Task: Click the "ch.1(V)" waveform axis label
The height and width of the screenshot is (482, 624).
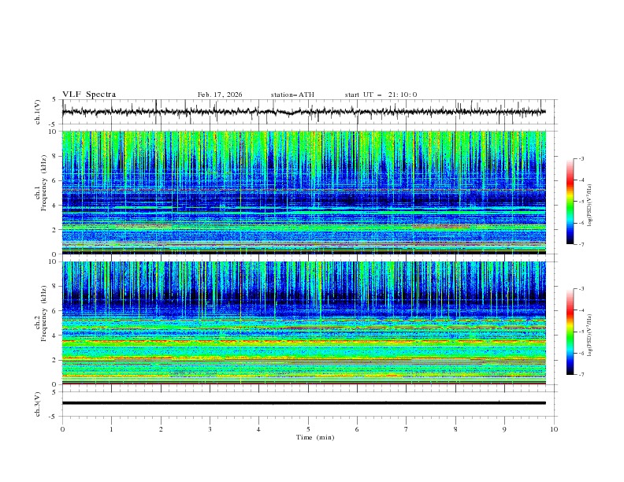Action: point(38,112)
